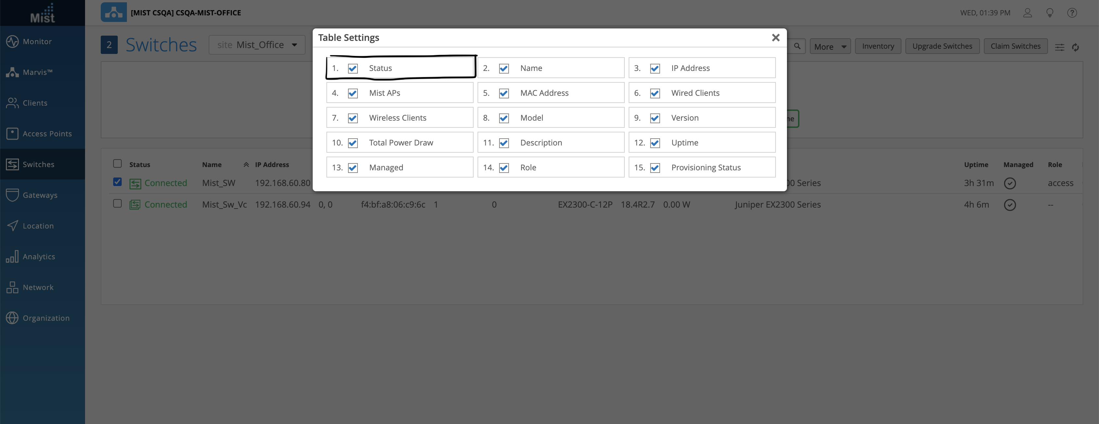
Task: Open the user account profile icon
Action: 1027,13
